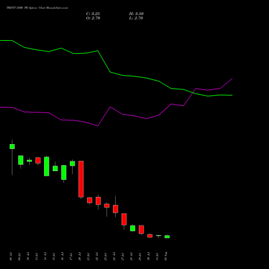Select the small red candle for 13 Jul
This screenshot has height=269, width=269.
(x=38, y=160)
